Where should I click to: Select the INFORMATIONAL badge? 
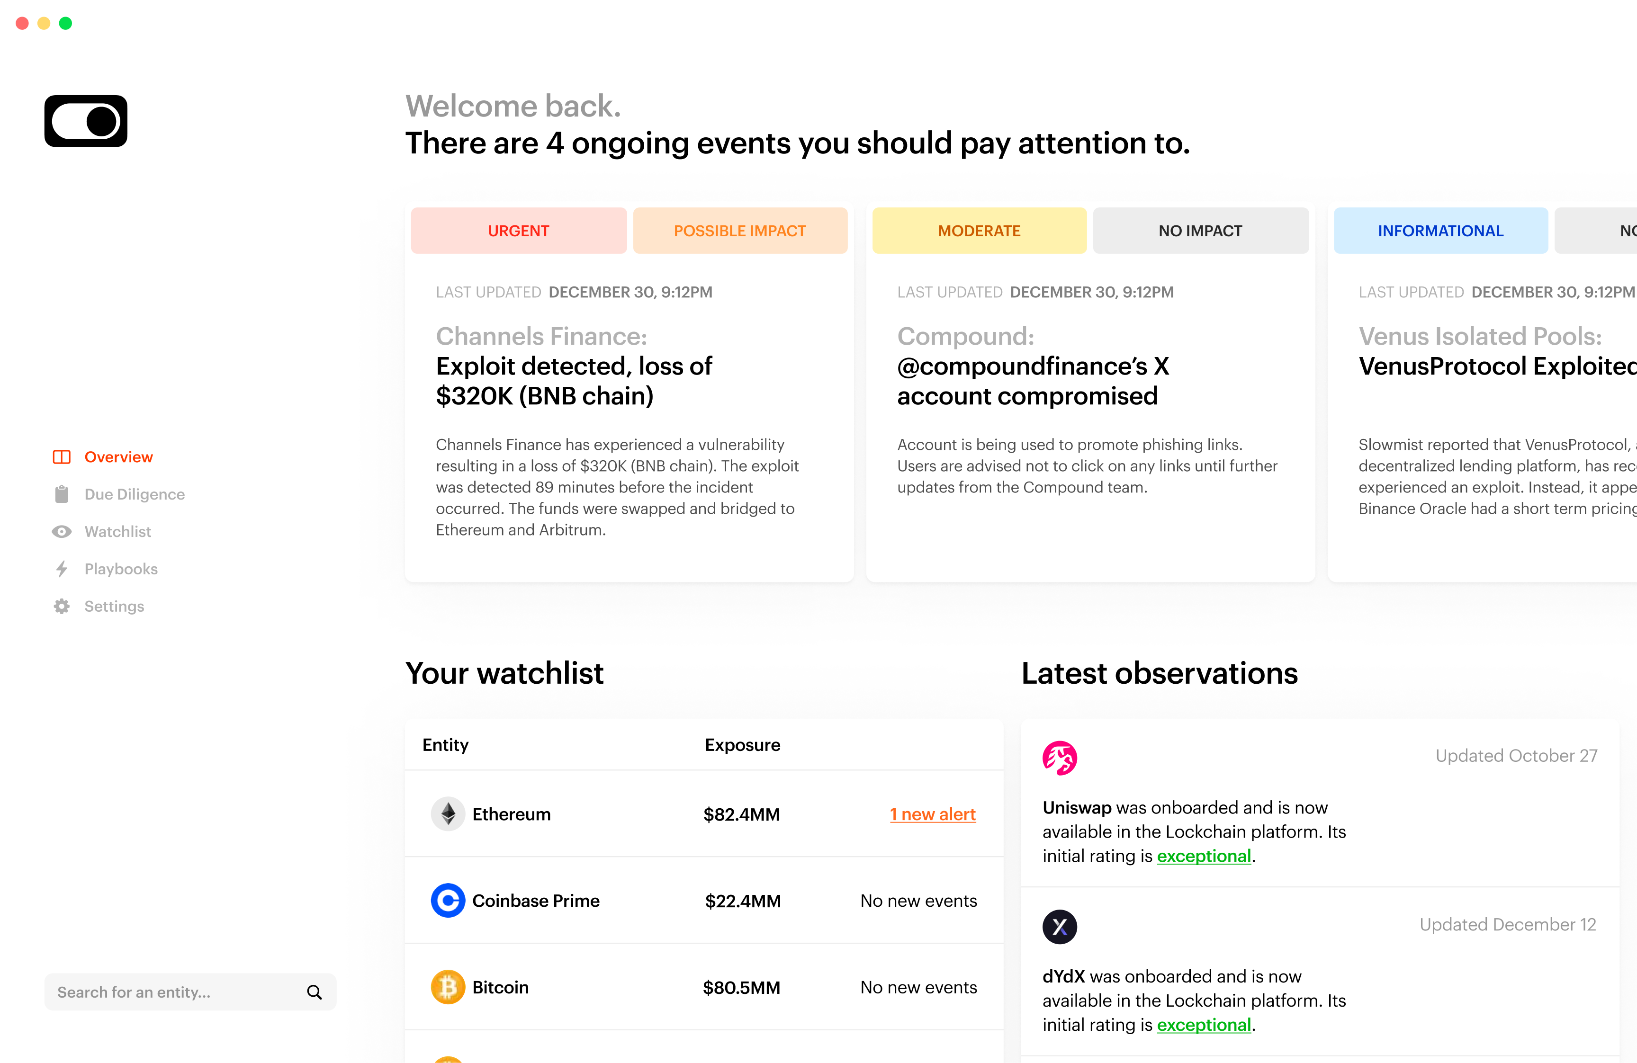pyautogui.click(x=1441, y=231)
